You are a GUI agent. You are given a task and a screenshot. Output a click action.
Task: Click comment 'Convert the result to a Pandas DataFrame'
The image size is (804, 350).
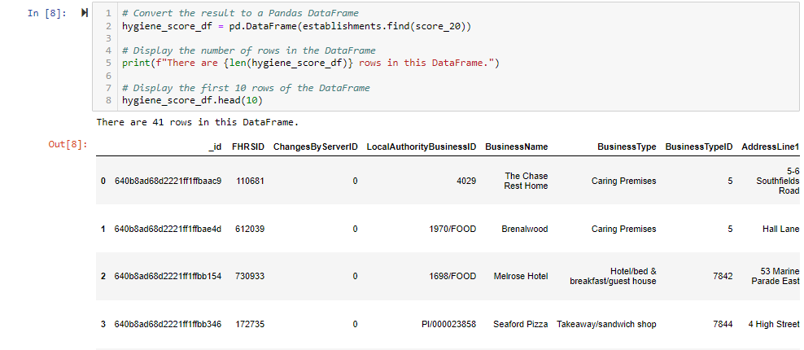[241, 13]
